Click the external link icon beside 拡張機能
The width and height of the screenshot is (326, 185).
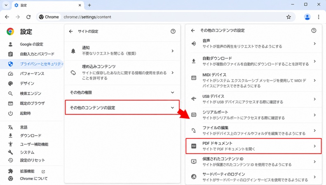(43, 171)
